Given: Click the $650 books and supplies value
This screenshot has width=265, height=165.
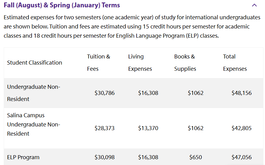Looking at the screenshot, I should pos(196,157).
